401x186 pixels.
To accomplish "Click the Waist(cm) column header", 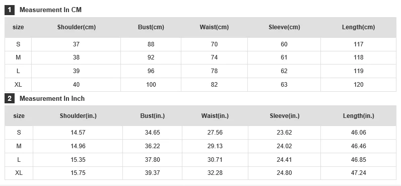I will click(214, 27).
